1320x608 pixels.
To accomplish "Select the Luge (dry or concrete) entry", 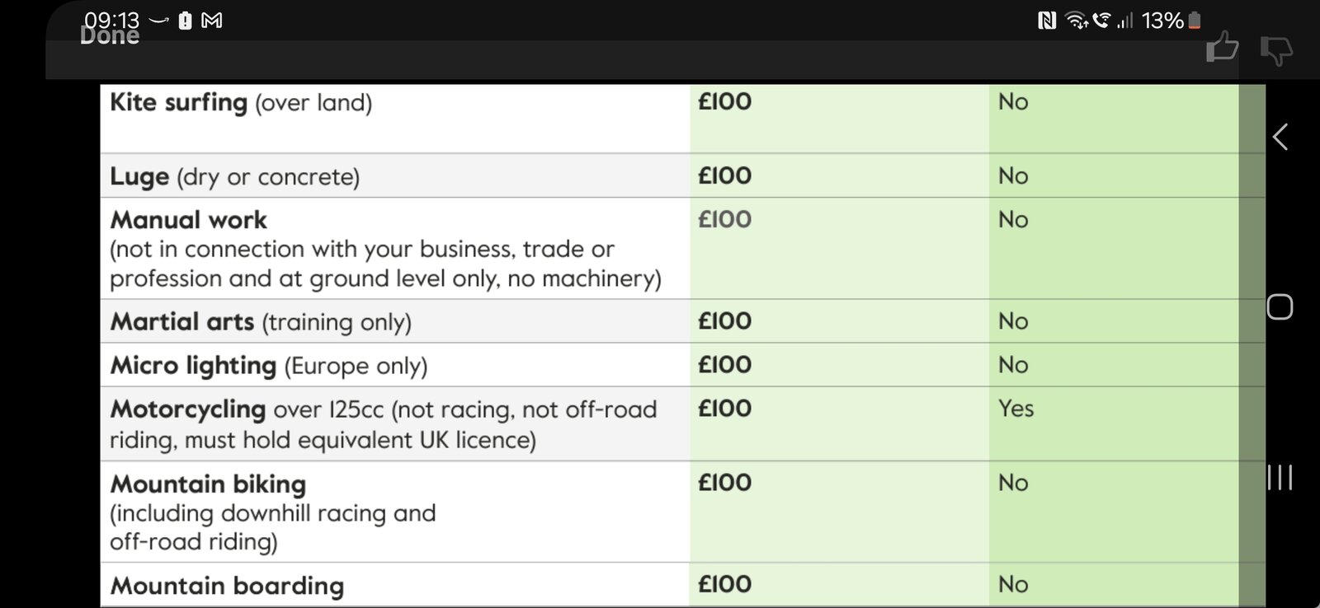I will (x=235, y=177).
